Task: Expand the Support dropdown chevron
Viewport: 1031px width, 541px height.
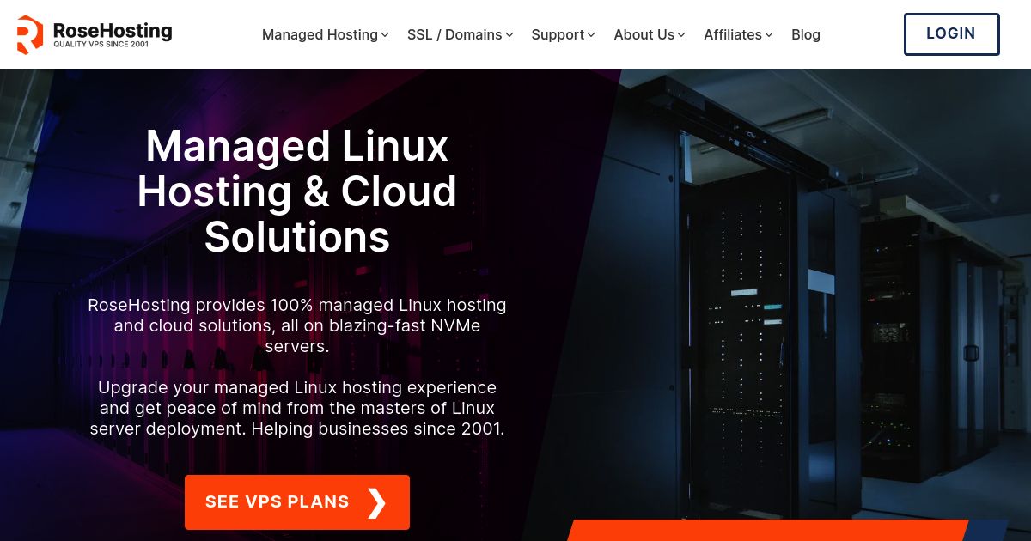Action: click(x=591, y=35)
